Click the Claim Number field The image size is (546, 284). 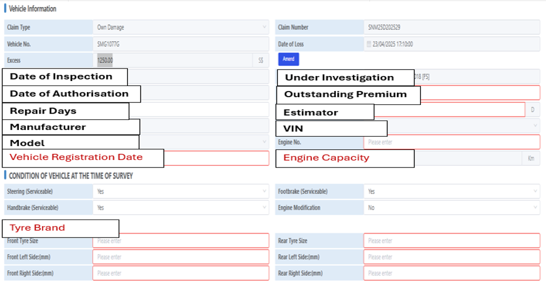(x=451, y=27)
